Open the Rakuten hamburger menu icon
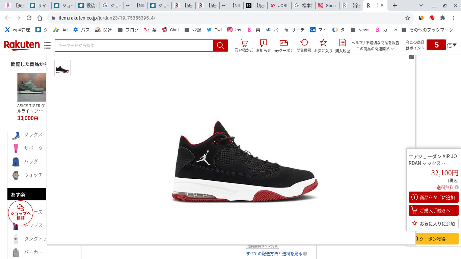This screenshot has height=259, width=461. click(47, 46)
